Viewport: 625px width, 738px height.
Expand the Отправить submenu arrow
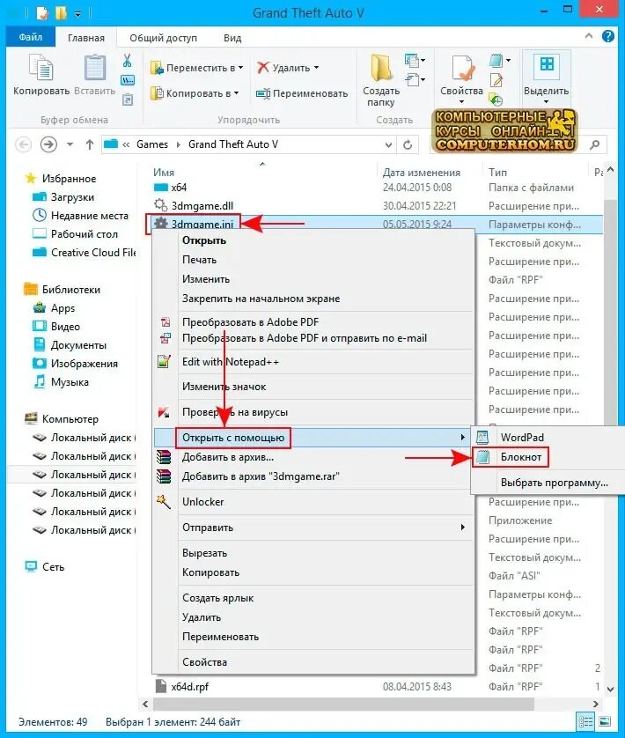point(463,528)
